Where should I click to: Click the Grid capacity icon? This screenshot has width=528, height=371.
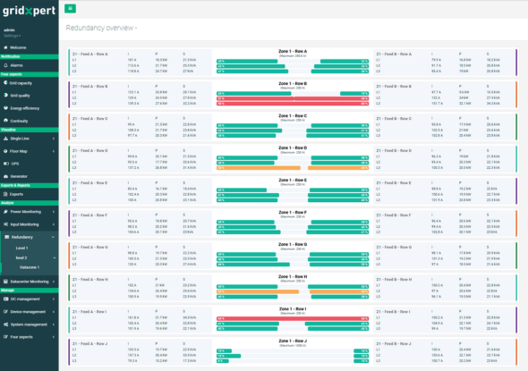click(5, 83)
